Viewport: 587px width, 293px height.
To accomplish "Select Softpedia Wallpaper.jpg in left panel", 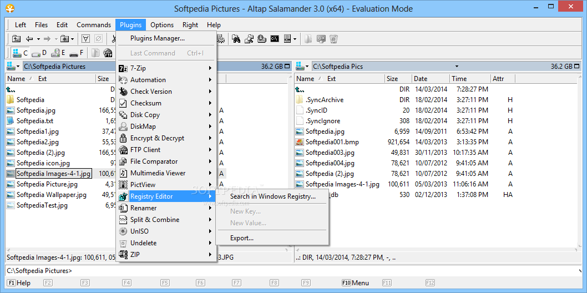I will [x=51, y=195].
